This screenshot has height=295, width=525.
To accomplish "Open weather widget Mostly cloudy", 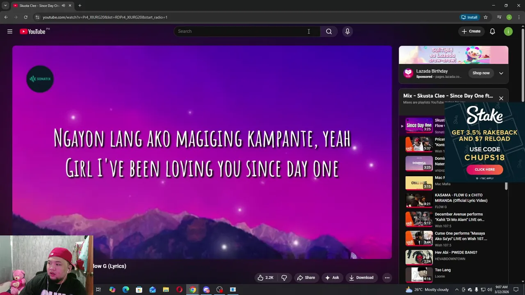I will 427,290.
